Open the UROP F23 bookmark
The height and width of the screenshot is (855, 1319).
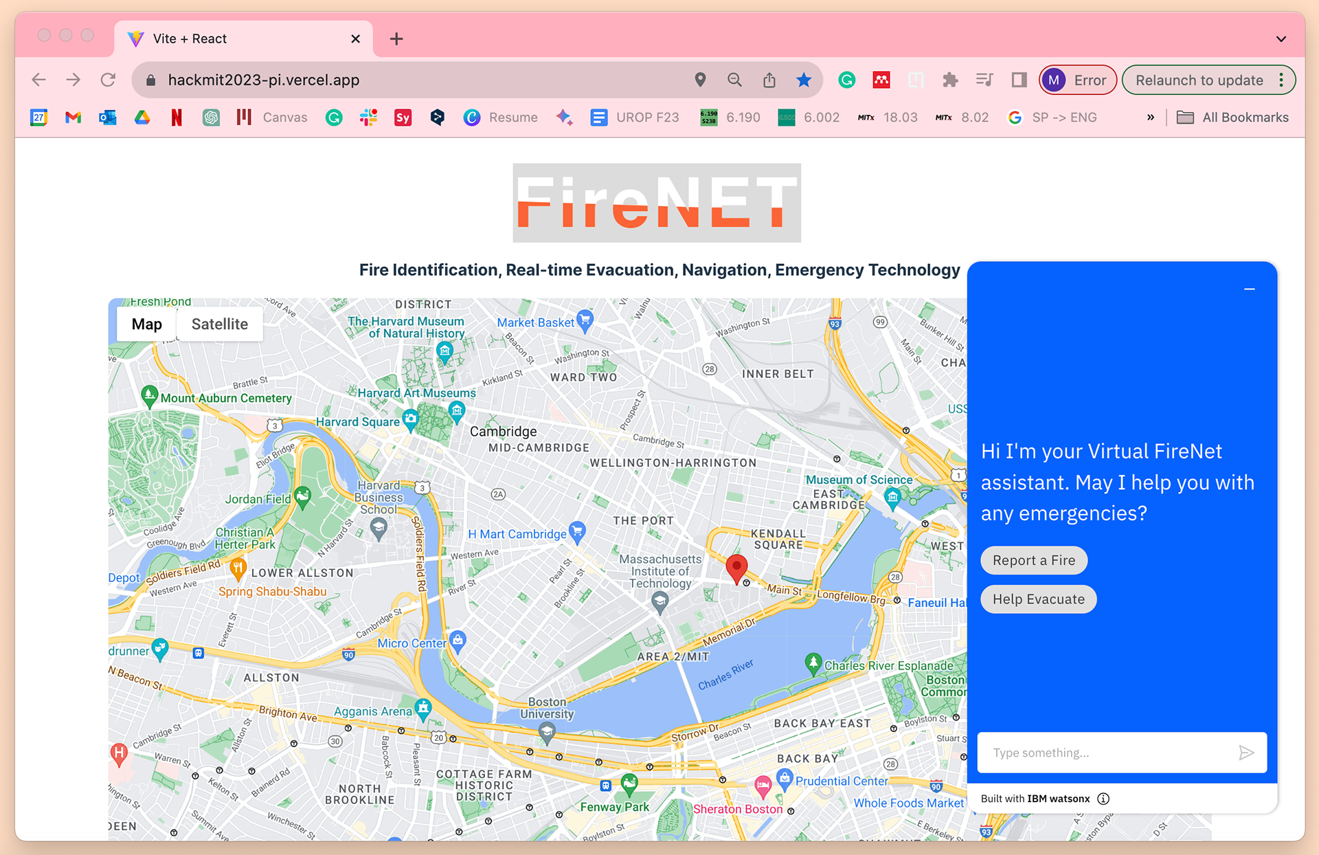coord(635,118)
